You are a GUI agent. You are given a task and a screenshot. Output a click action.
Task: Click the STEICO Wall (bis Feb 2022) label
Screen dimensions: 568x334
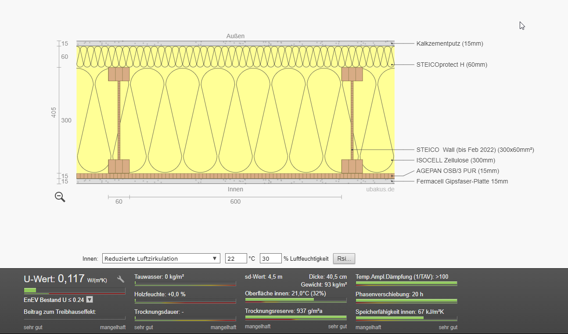pos(475,150)
